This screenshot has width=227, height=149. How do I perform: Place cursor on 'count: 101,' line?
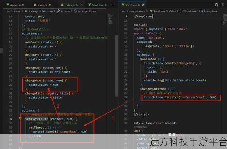pyautogui.click(x=34, y=17)
